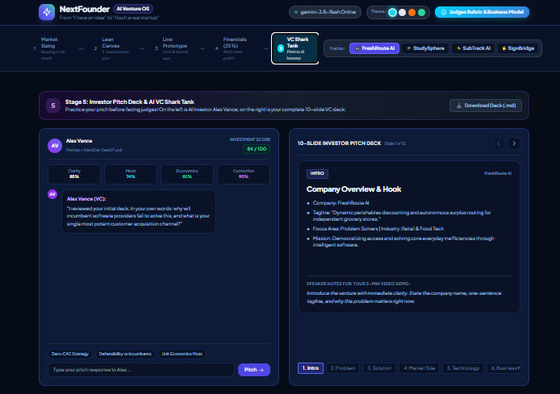Click the graduation cap icon on the StudySphere track

tap(409, 48)
